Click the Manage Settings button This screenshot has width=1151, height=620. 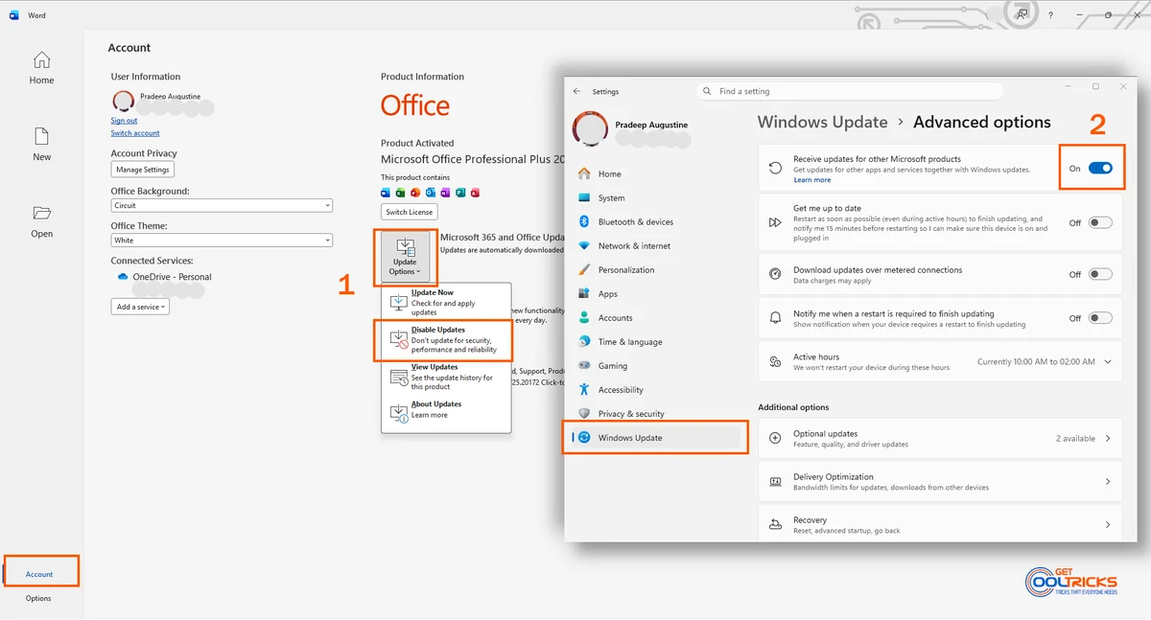tap(143, 170)
